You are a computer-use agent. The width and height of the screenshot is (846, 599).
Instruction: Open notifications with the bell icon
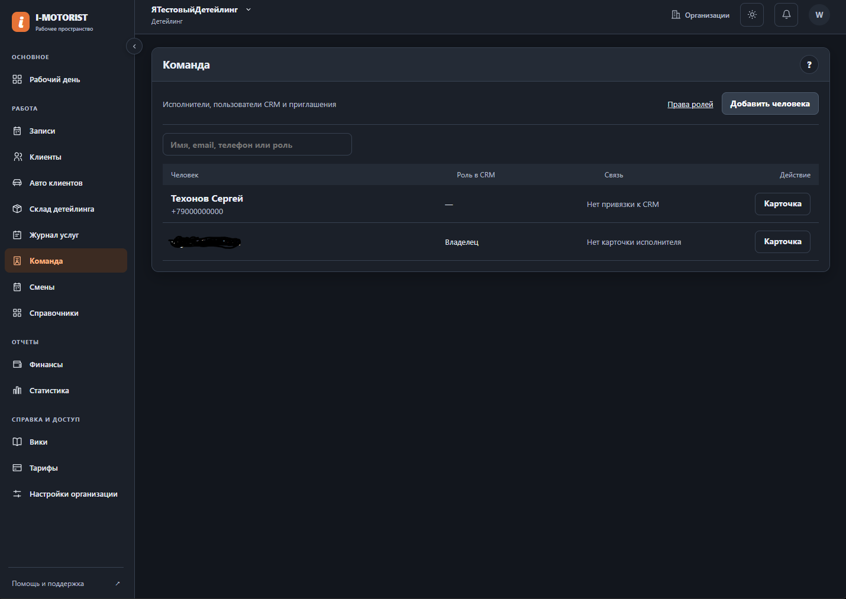click(786, 15)
